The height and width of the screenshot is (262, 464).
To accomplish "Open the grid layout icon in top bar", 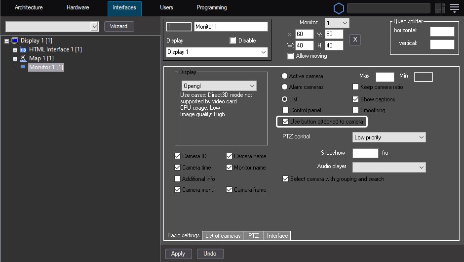I will coord(440,8).
